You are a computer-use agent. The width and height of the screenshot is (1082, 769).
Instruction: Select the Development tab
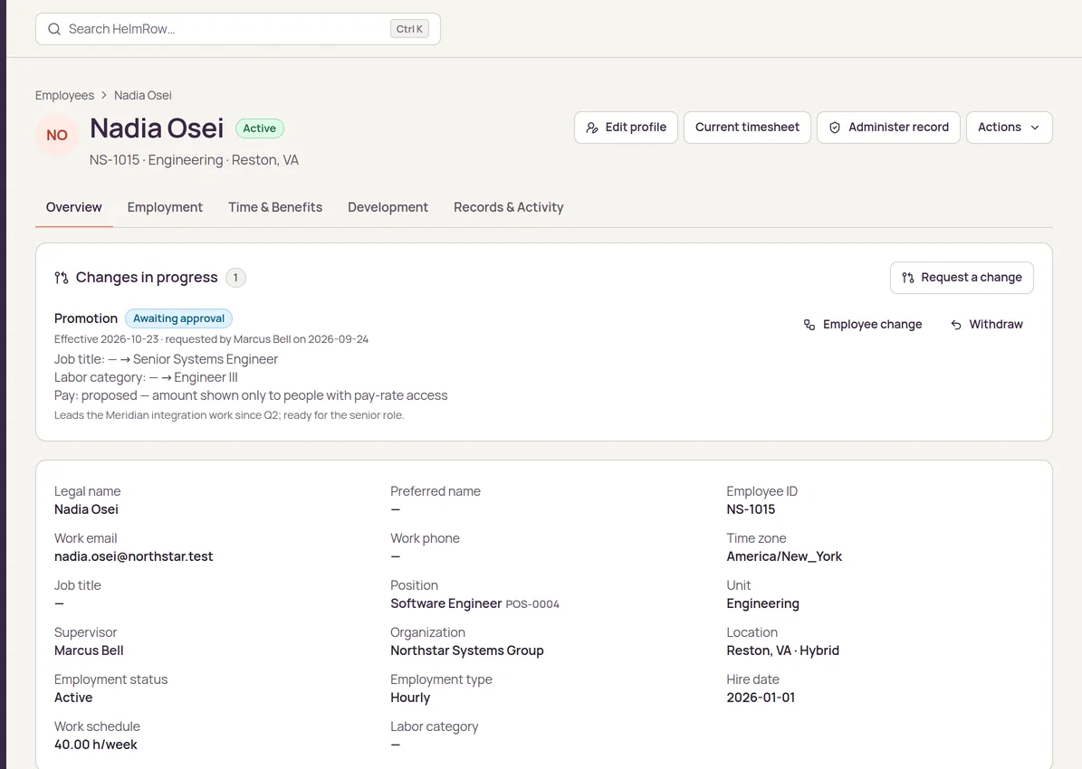[388, 207]
